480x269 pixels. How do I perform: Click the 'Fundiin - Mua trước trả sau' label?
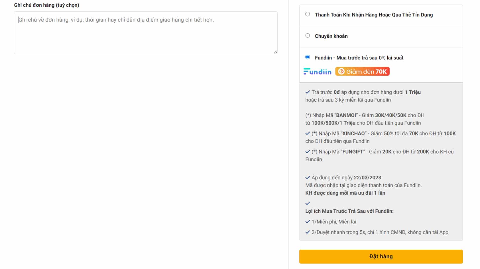point(359,58)
